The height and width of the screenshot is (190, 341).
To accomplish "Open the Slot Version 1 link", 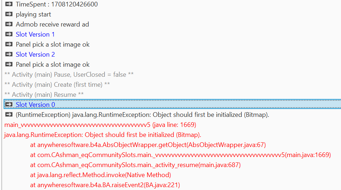I will click(35, 34).
